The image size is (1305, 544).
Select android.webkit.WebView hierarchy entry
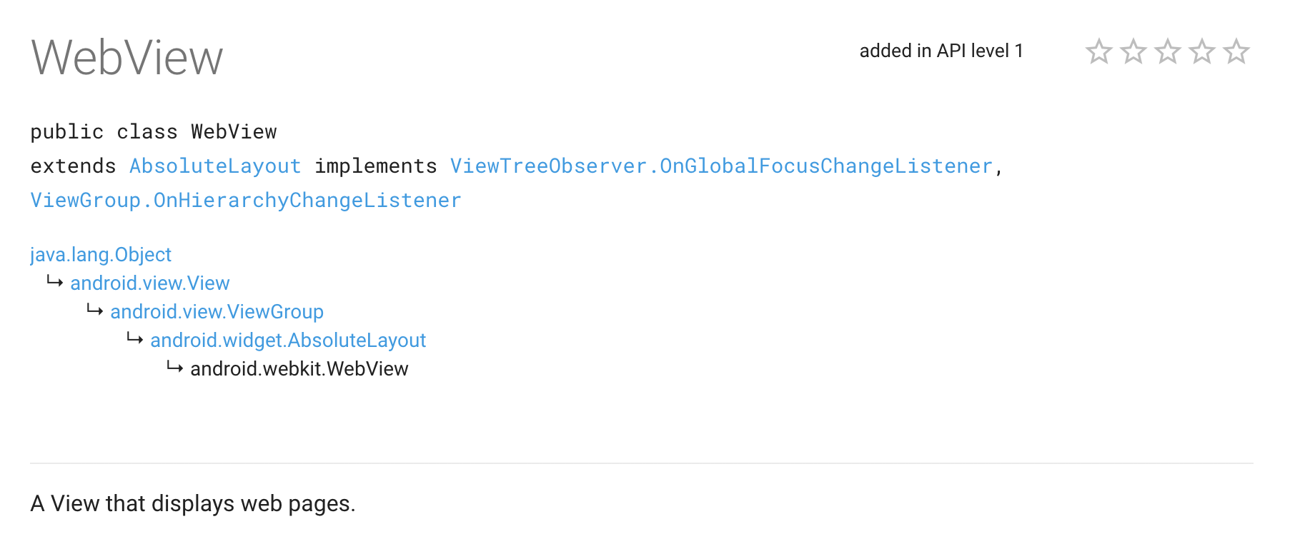299,369
